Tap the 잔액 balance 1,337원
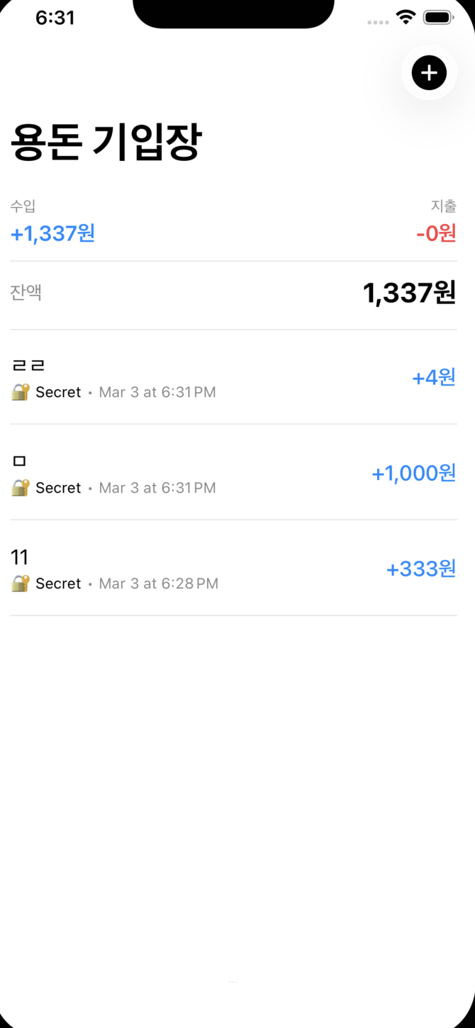This screenshot has height=1028, width=475. coord(408,293)
